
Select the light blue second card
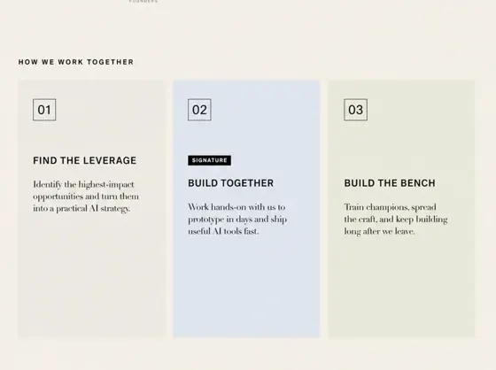pos(247,209)
